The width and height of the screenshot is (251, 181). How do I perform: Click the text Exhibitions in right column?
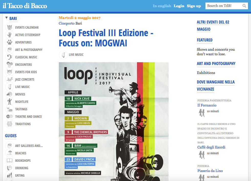coord(206,73)
